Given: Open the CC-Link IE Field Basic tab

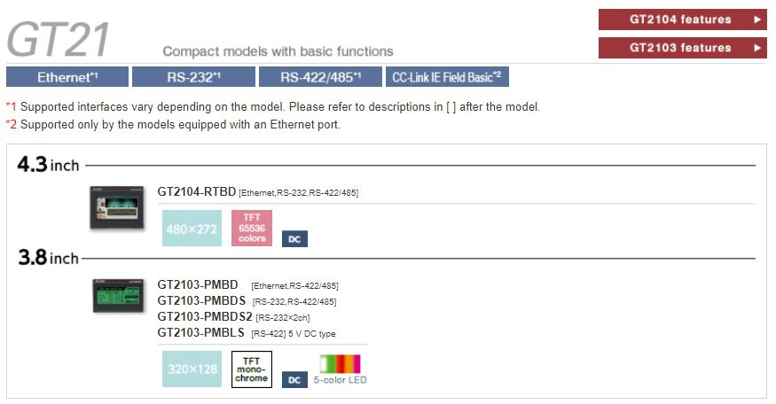Looking at the screenshot, I should click(447, 77).
